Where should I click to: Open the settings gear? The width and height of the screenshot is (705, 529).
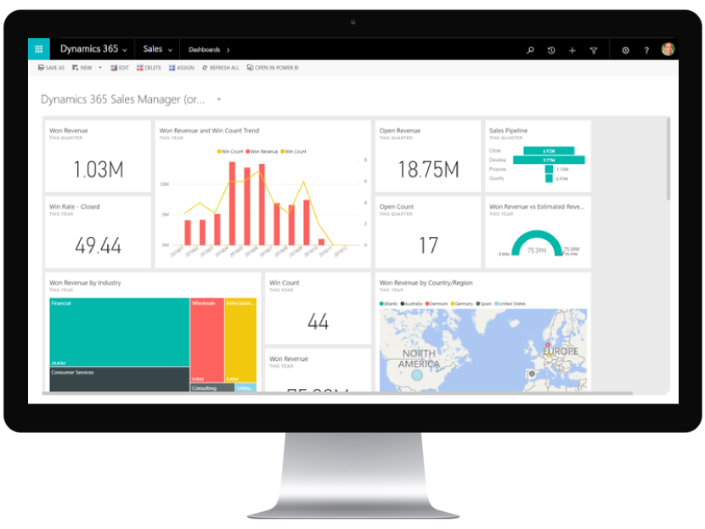(x=625, y=50)
